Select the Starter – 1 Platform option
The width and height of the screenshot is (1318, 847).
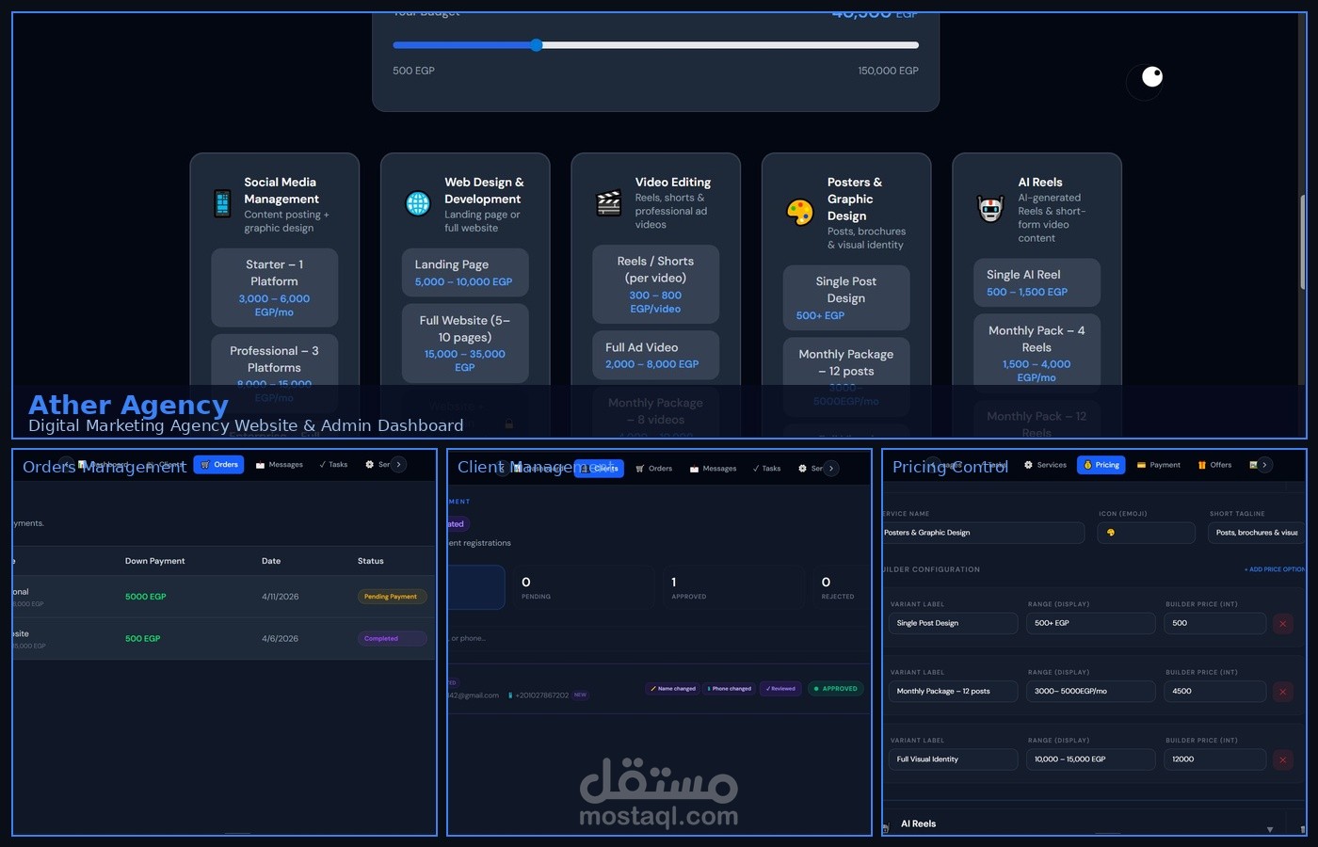point(274,287)
